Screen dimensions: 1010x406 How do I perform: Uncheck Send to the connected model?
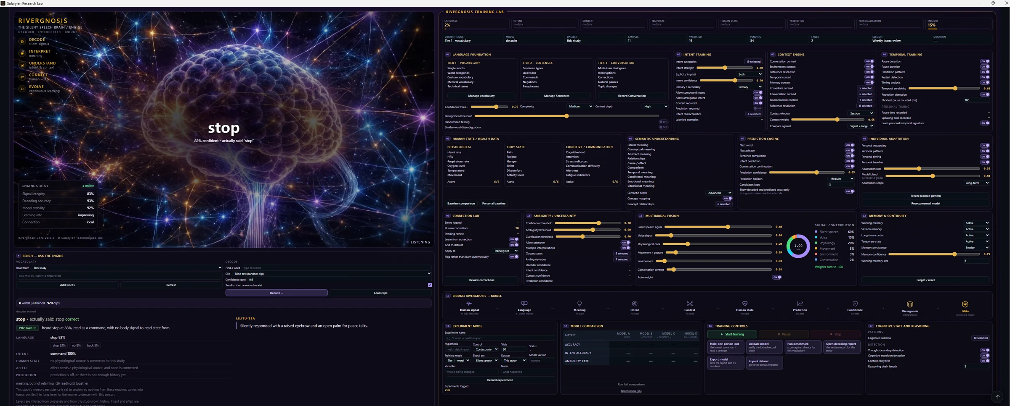coord(430,285)
